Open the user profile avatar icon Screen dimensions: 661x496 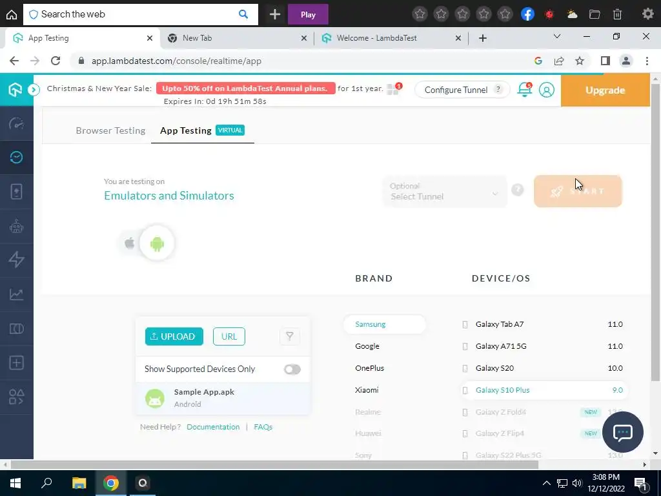tap(546, 90)
